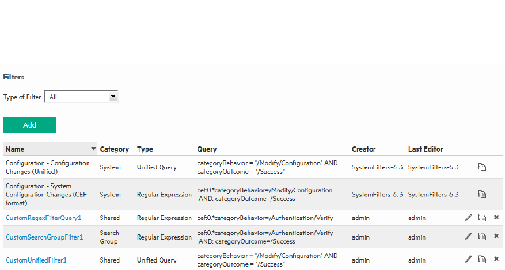Delete the CustomSearchGroupFilter1 filter

[x=496, y=237]
